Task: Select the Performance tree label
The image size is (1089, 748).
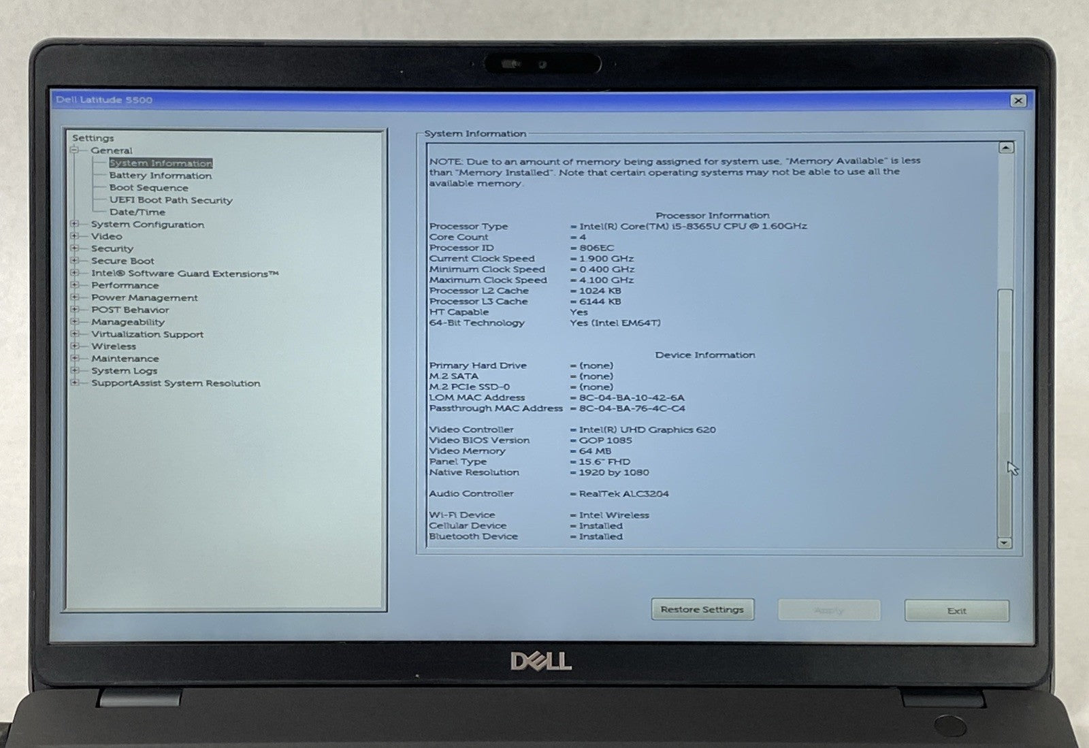Action: coord(125,285)
